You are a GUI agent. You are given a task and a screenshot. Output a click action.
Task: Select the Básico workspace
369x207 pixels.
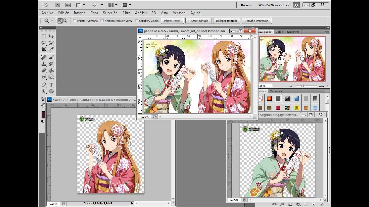coord(246,5)
